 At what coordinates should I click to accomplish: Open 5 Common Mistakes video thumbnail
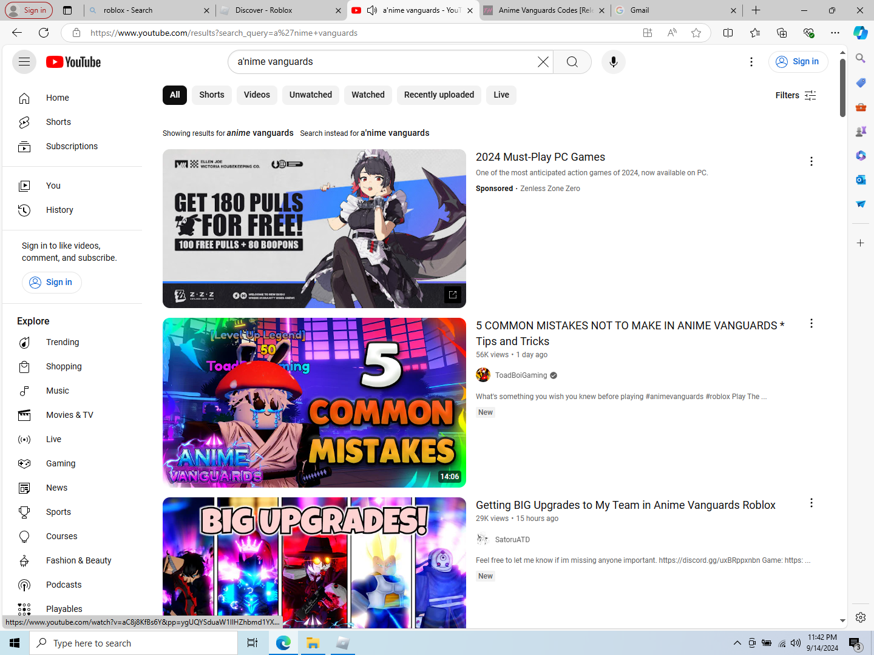(x=314, y=403)
